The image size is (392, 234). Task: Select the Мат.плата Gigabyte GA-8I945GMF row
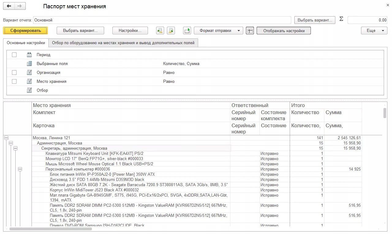(x=139, y=198)
